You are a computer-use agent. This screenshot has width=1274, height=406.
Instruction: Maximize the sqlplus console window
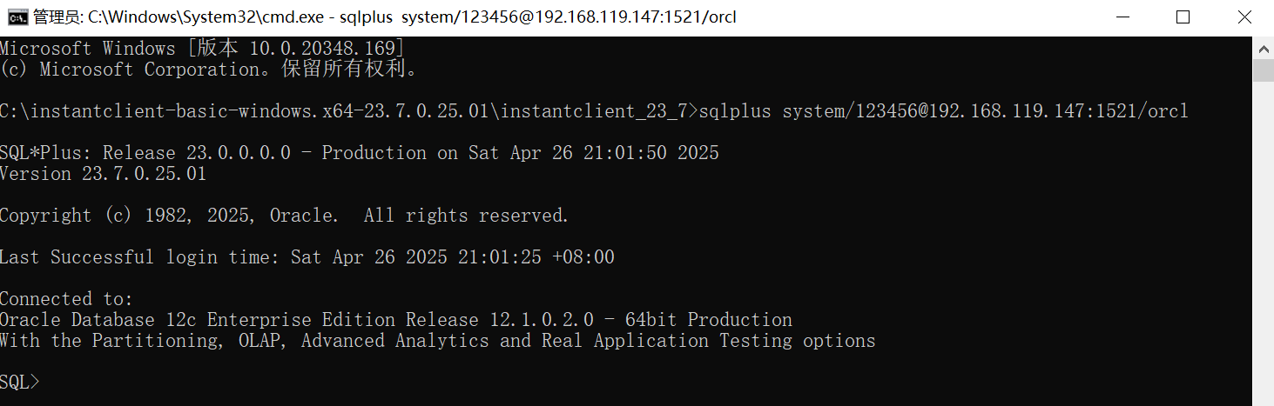tap(1182, 17)
